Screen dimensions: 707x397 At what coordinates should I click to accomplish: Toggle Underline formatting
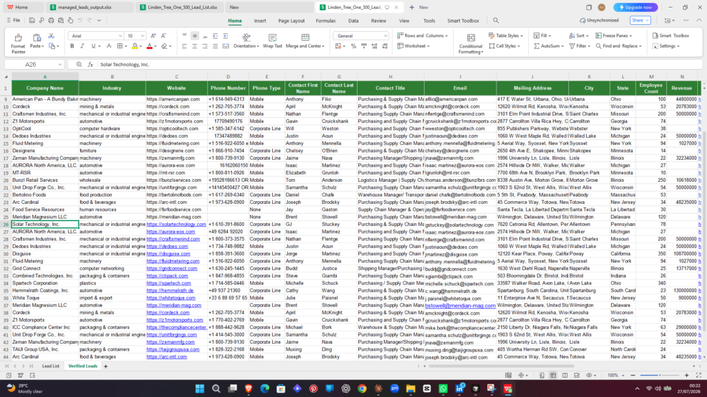(93, 46)
